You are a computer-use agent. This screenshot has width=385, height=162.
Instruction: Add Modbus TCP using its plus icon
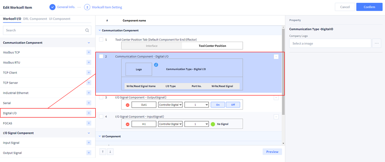click(x=89, y=52)
